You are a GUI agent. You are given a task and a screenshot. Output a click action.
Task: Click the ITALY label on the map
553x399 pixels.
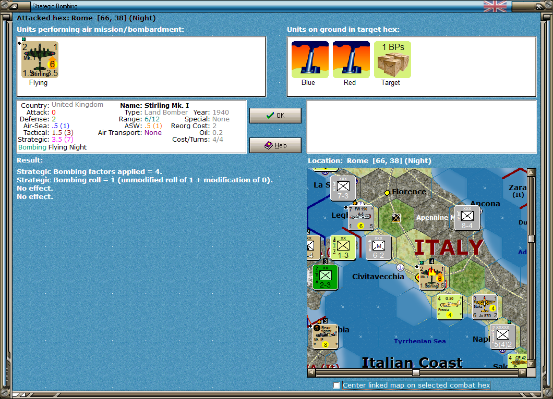click(449, 247)
